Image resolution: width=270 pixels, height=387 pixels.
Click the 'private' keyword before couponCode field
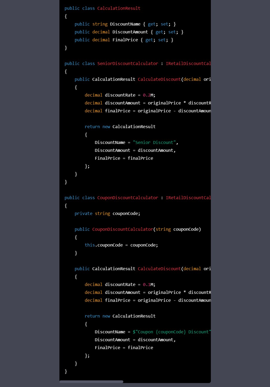pos(83,214)
